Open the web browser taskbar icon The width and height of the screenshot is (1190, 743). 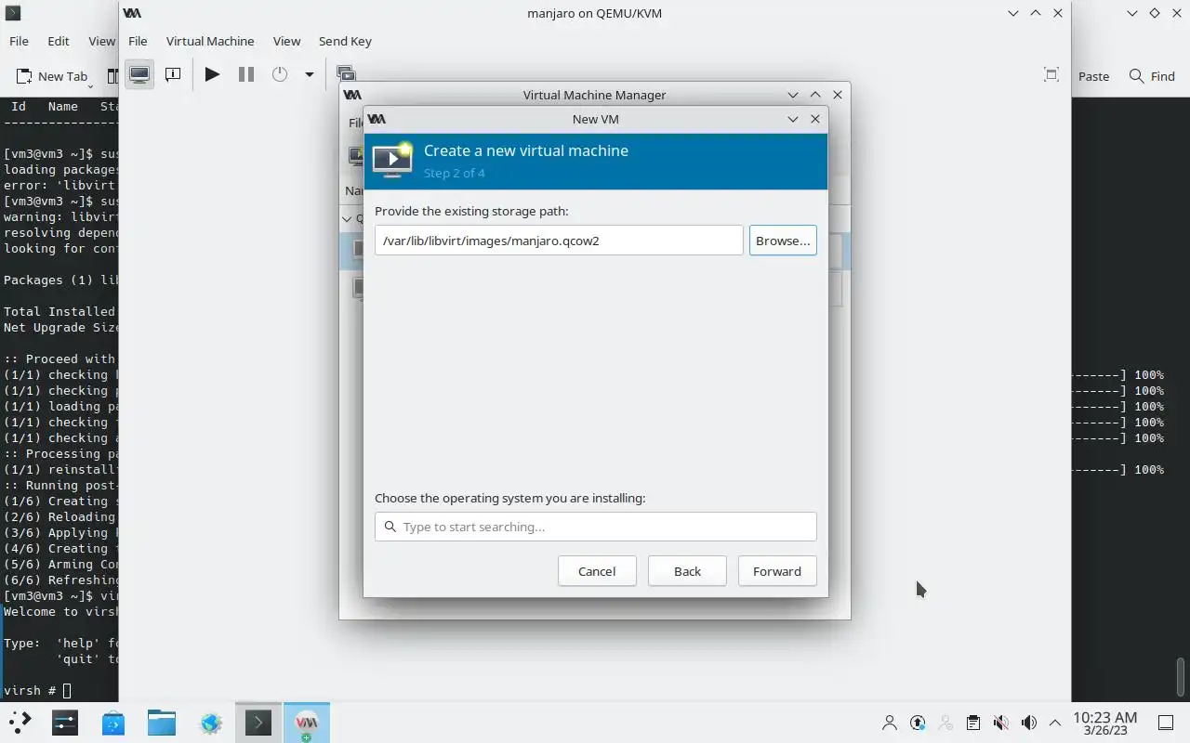[x=211, y=723]
